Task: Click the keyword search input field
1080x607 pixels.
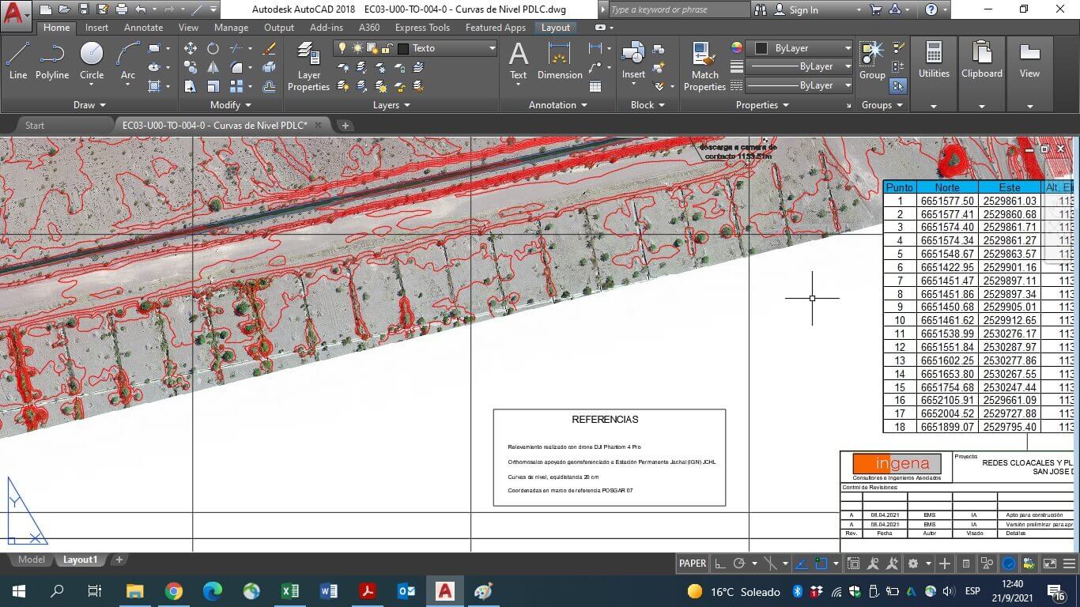Action: (x=678, y=9)
